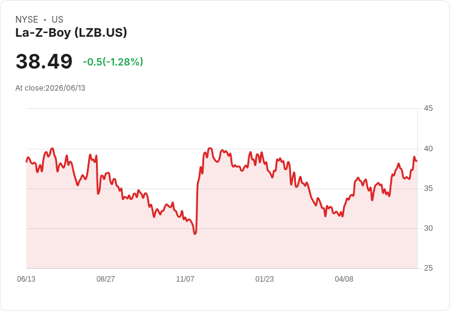Click the 35 price axis label

[x=428, y=189]
